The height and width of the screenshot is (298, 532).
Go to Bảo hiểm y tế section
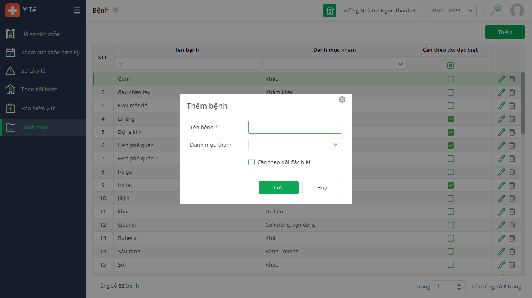click(x=38, y=108)
